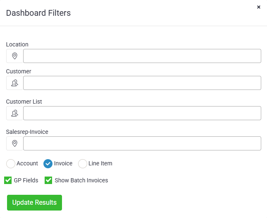
Task: Click the Account label text
Action: (x=27, y=163)
